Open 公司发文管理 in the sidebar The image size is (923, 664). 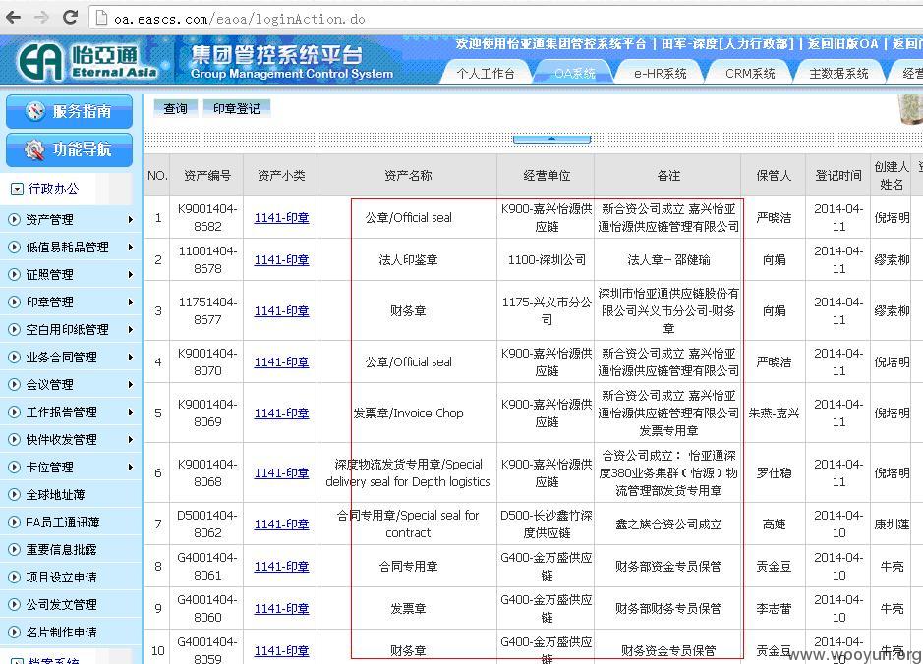click(61, 605)
